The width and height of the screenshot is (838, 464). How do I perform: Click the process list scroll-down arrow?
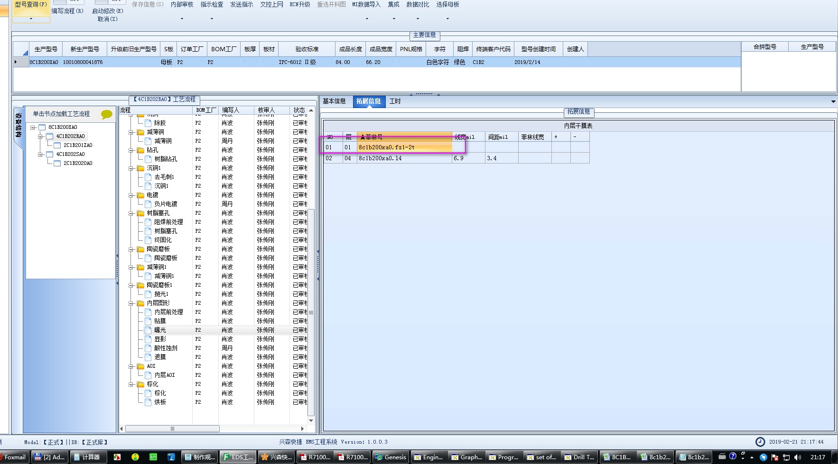[311, 420]
